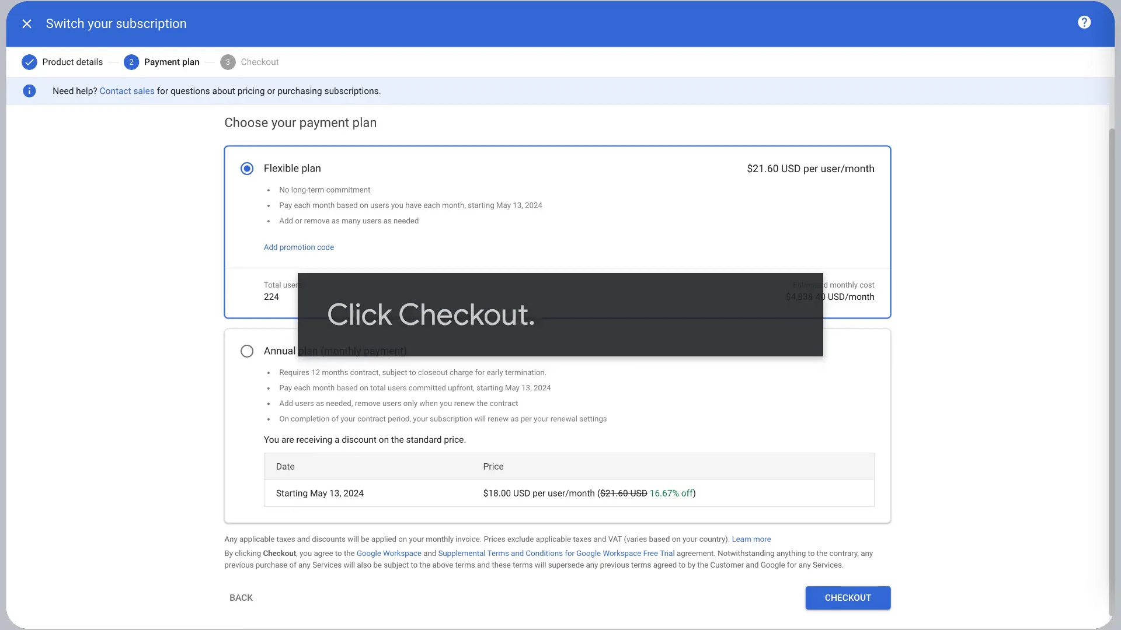Image resolution: width=1121 pixels, height=630 pixels.
Task: Click the $18.00 USD per user/month cell
Action: (589, 494)
